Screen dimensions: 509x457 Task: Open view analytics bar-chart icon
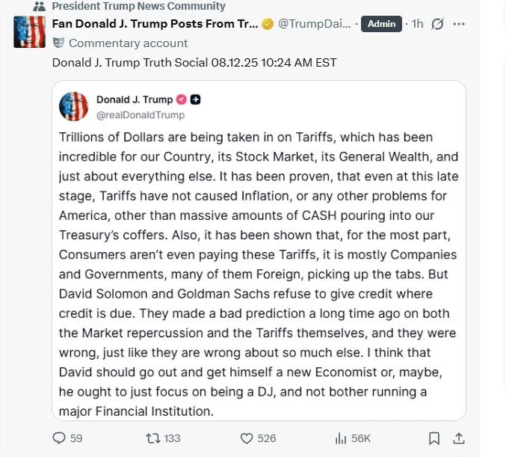341,438
